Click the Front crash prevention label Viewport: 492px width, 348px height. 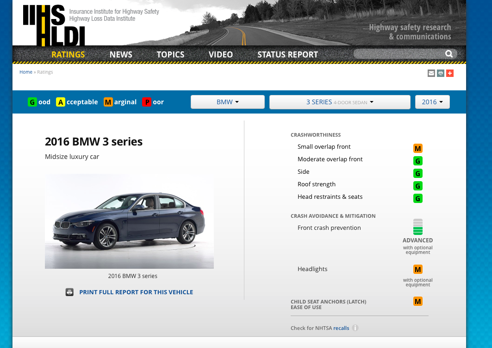[x=329, y=228]
